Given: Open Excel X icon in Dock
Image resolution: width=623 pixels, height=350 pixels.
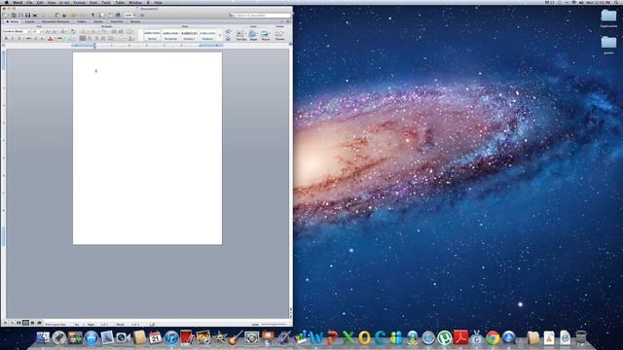Looking at the screenshot, I should (348, 337).
